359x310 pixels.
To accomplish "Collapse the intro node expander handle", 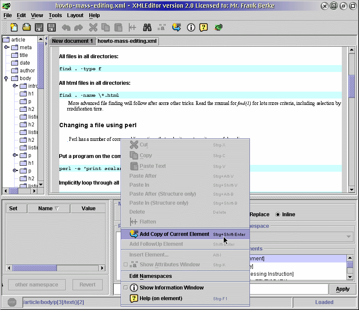I will 15,86.
